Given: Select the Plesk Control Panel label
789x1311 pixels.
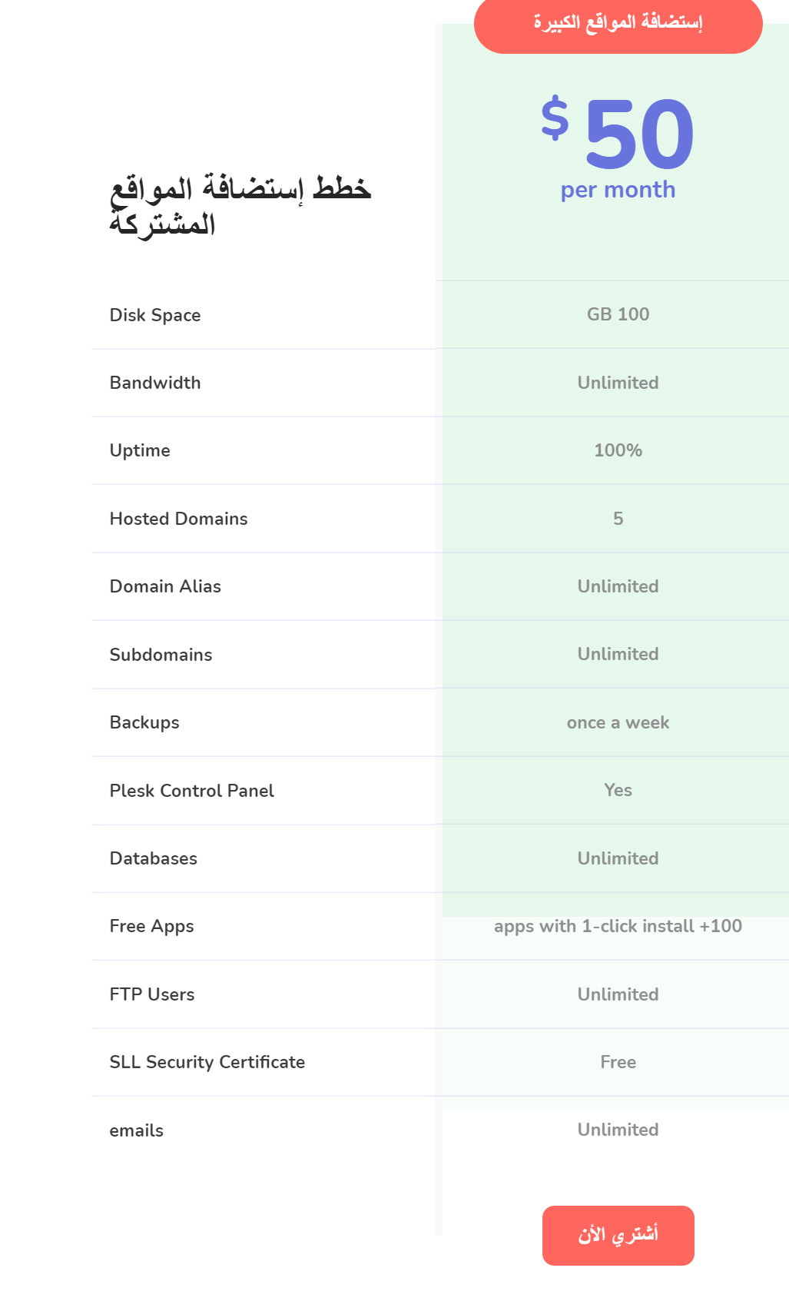Looking at the screenshot, I should click(191, 791).
